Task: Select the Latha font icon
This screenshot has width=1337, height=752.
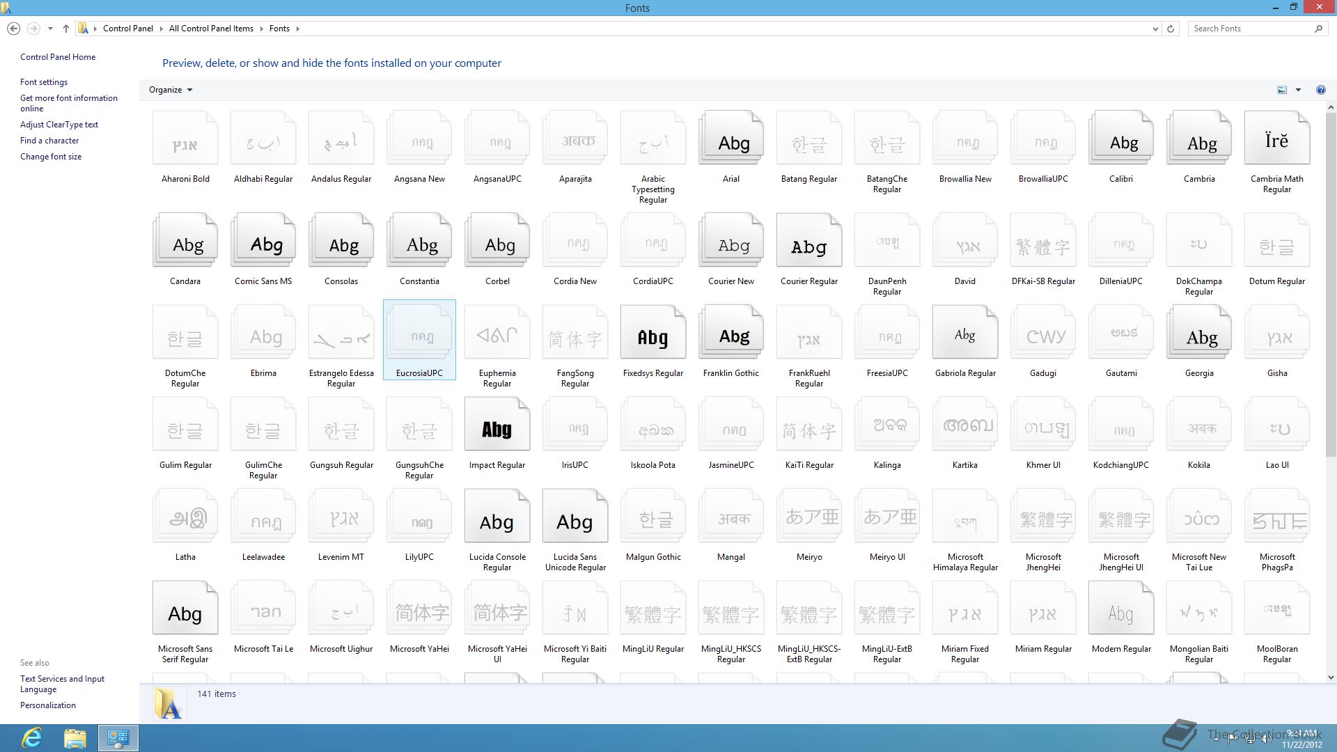Action: [185, 517]
